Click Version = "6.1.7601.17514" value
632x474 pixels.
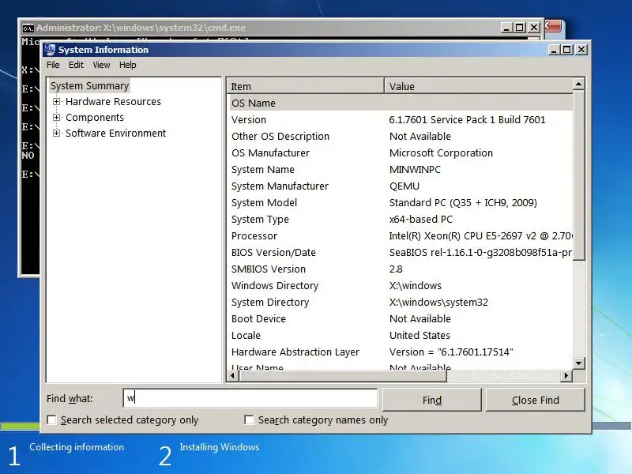pyautogui.click(x=451, y=352)
